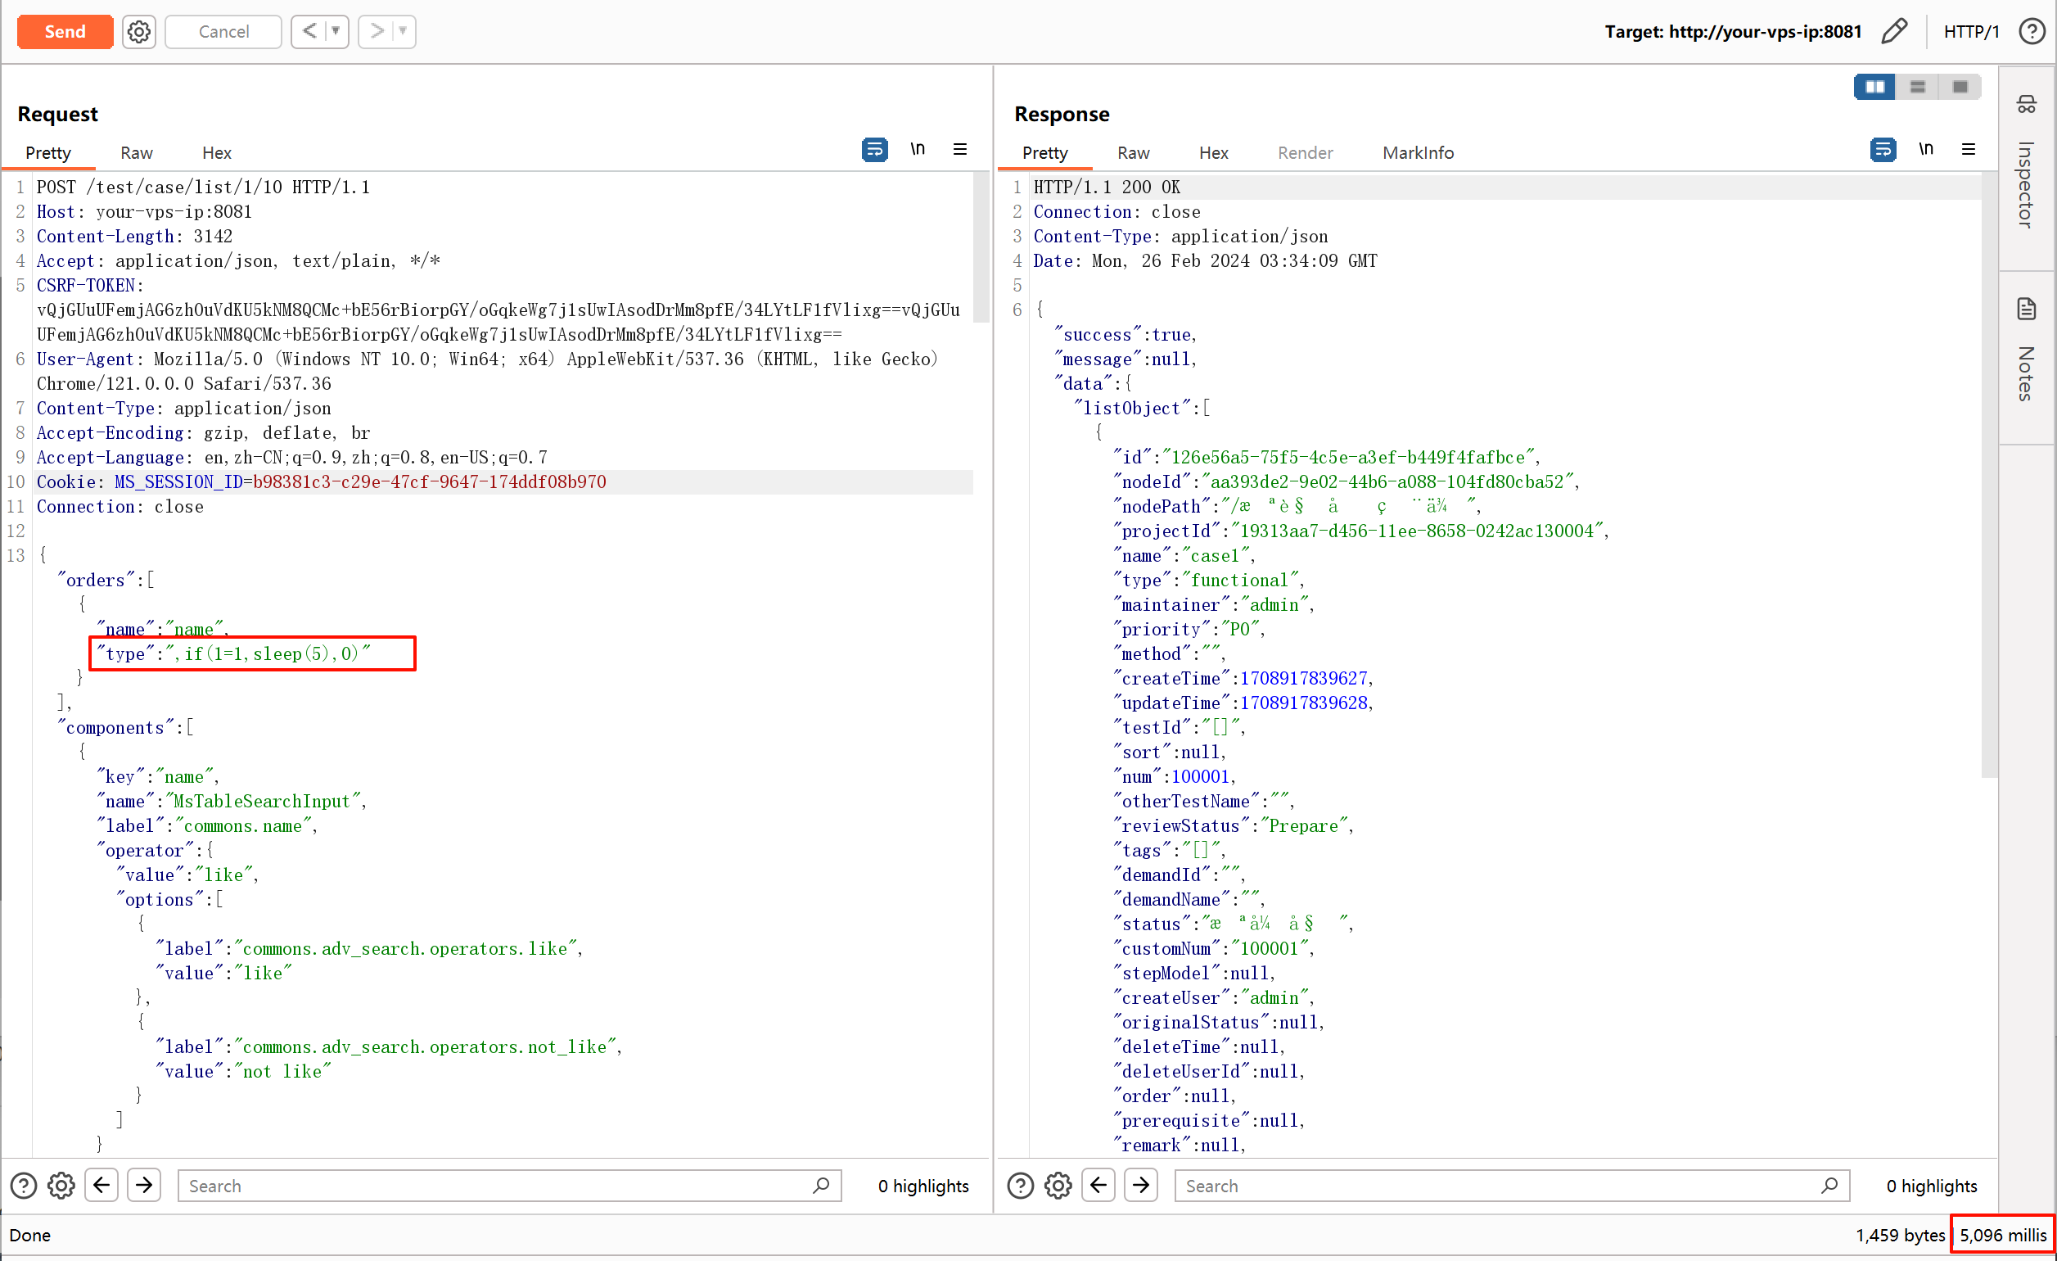Open Response editor hamburger options menu
The image size is (2057, 1261).
[1969, 151]
